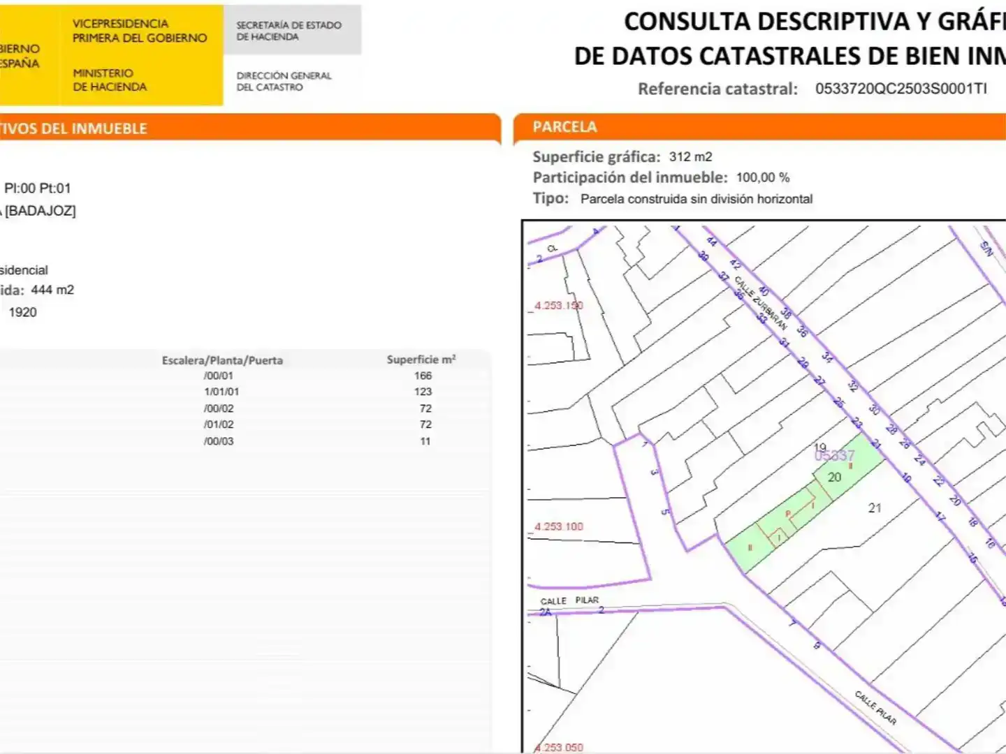The image size is (1006, 754).
Task: Click "SECRETARÍA DE ESTADO DE HACIENDA"
Action: [x=289, y=31]
